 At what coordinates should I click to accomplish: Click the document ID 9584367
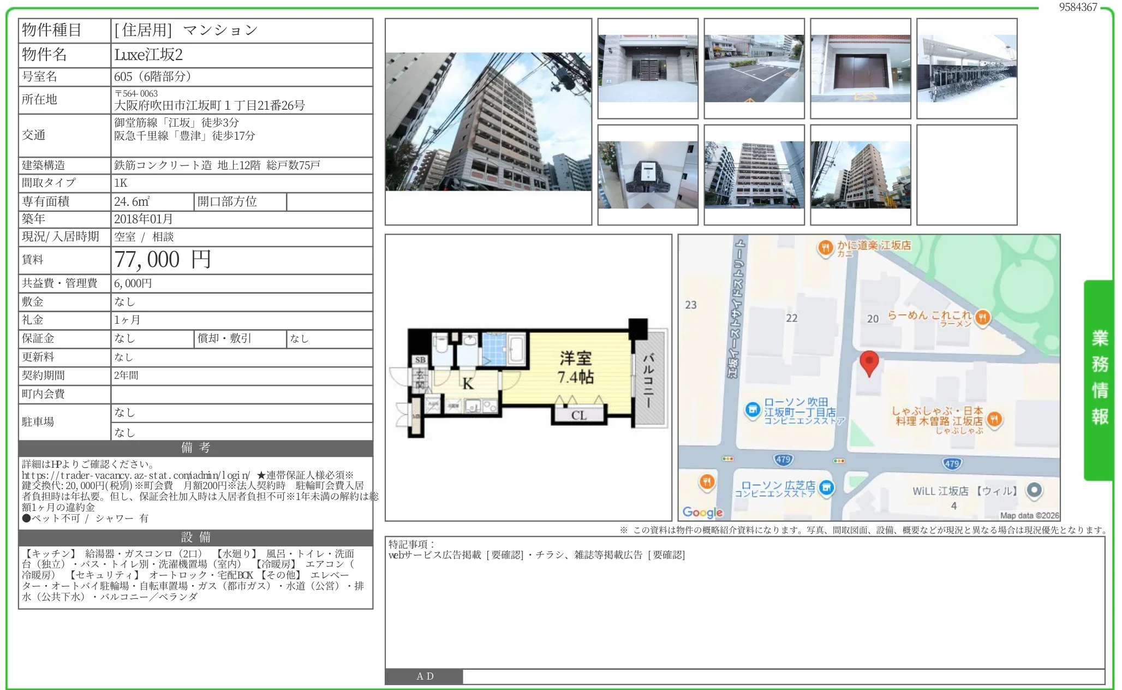[1078, 7]
